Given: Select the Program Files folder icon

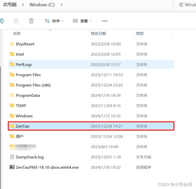Looking at the screenshot, I should 12,74.
